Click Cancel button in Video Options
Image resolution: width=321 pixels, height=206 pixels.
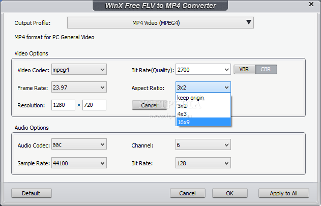[x=150, y=105]
